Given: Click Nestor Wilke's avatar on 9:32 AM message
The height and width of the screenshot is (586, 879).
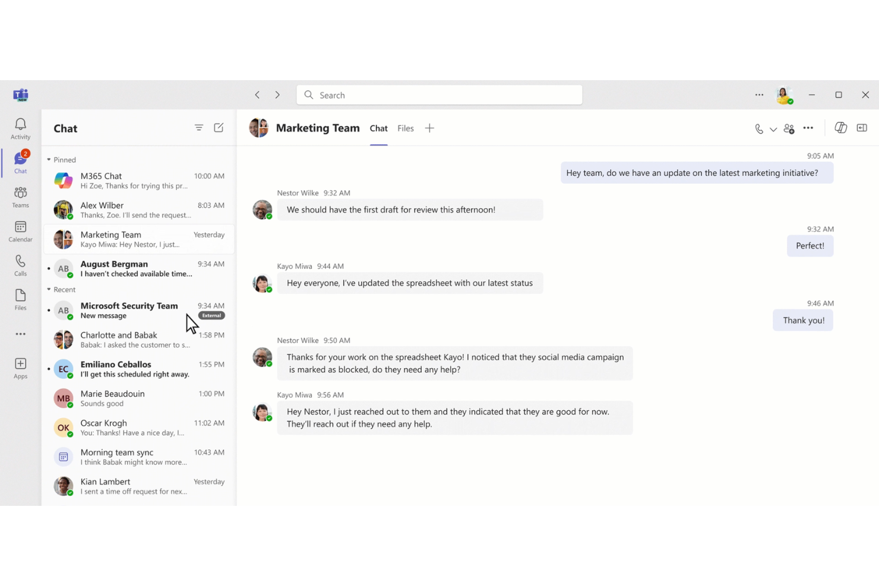Looking at the screenshot, I should click(x=262, y=210).
